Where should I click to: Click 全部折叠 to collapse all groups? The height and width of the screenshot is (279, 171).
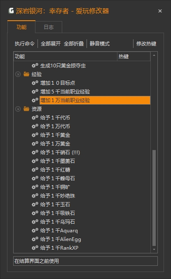pyautogui.click(x=74, y=43)
